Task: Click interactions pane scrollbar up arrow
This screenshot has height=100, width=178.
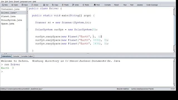Action: [174, 60]
